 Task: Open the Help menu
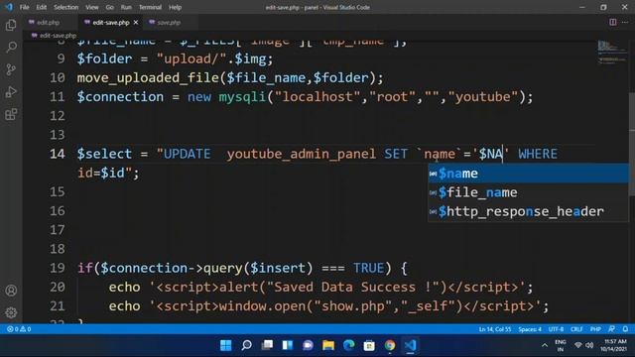point(175,7)
